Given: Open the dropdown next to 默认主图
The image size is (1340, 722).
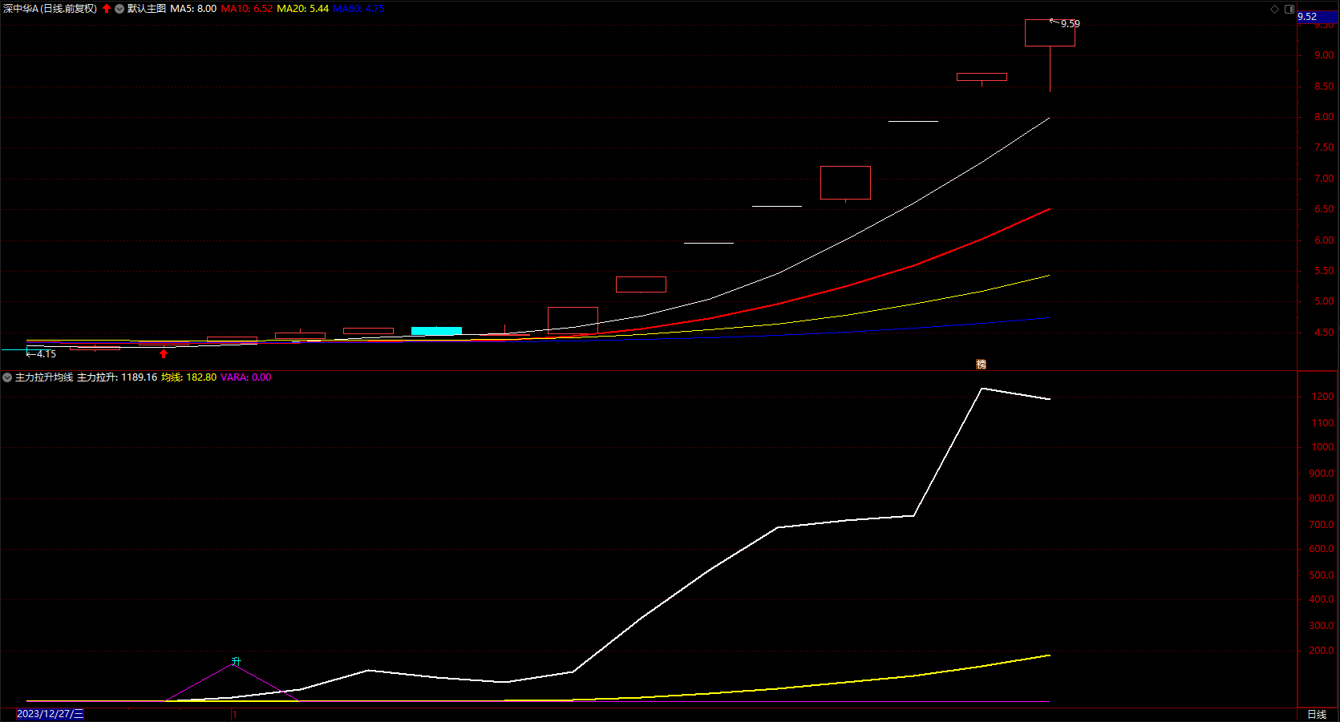Looking at the screenshot, I should point(119,9).
